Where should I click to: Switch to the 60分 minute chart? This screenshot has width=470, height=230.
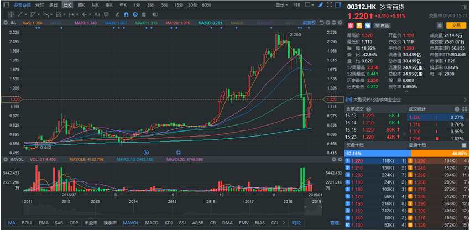[x=206, y=5]
